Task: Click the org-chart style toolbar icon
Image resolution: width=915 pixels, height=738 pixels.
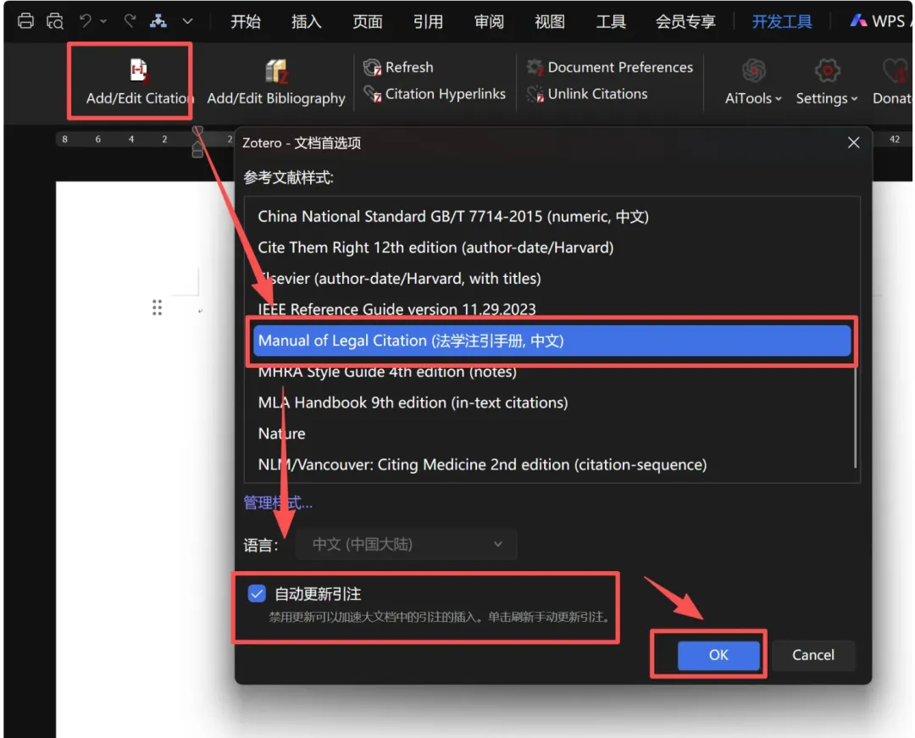Action: (158, 21)
